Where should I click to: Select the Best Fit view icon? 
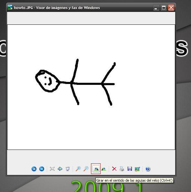click(52, 169)
